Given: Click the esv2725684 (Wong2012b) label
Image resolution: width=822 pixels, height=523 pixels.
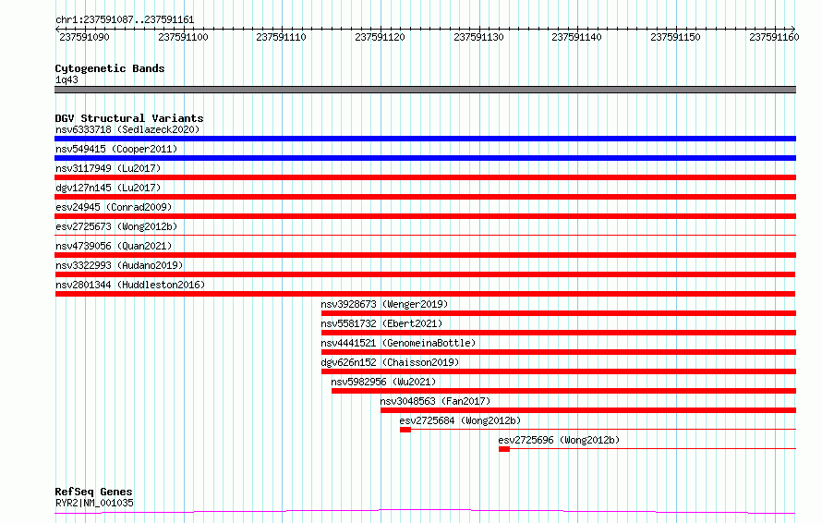Looking at the screenshot, I should click(460, 420).
